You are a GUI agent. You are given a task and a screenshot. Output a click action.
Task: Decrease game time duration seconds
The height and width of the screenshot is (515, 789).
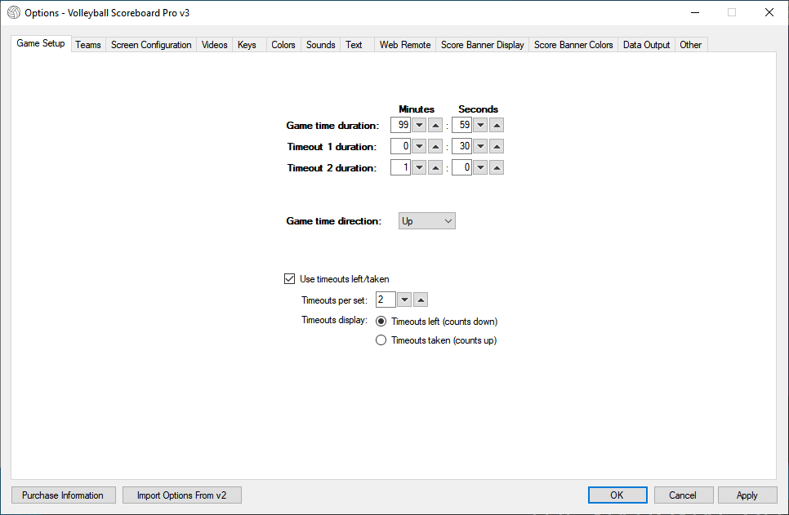click(480, 125)
